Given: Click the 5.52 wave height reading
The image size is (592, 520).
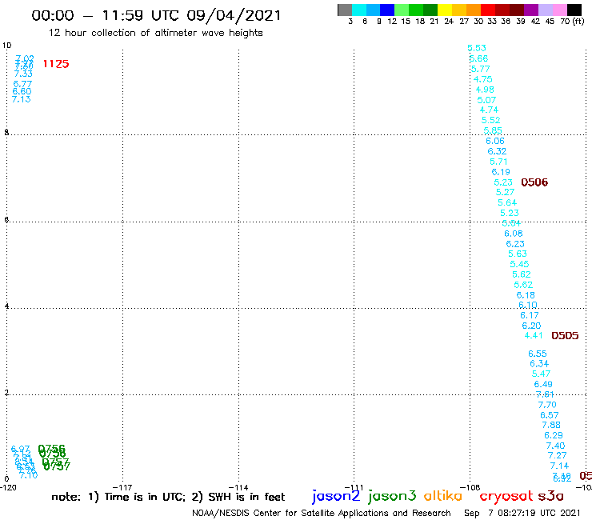Looking at the screenshot, I should (x=491, y=120).
